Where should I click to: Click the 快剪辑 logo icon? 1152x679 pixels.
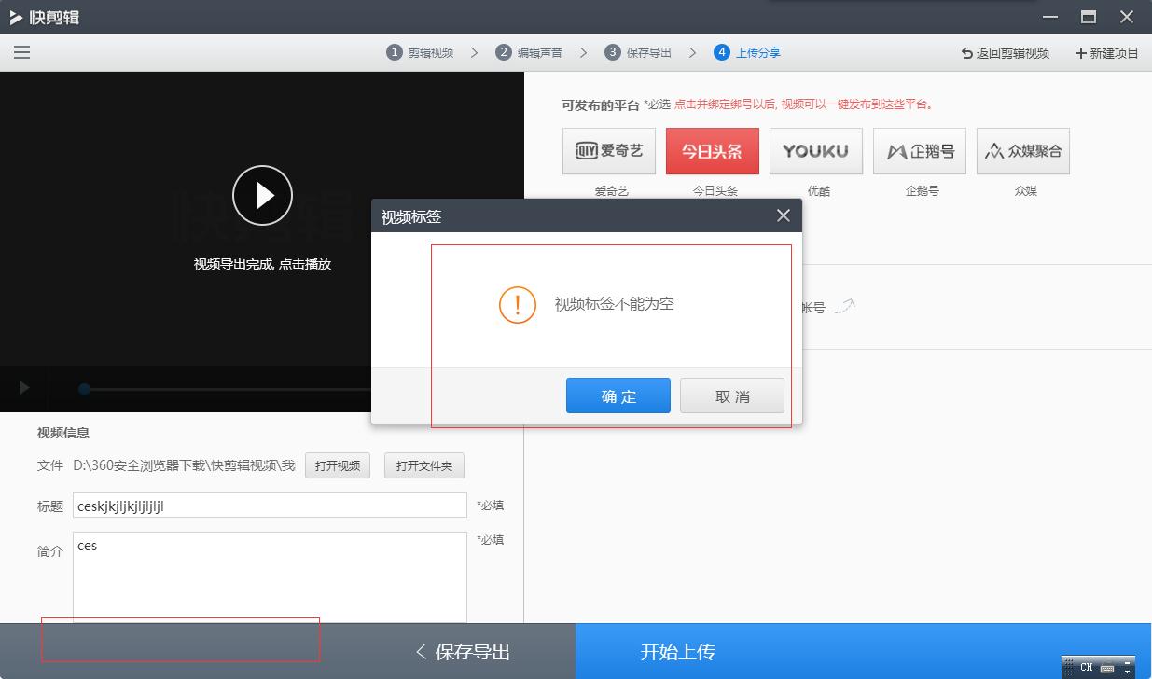point(15,16)
